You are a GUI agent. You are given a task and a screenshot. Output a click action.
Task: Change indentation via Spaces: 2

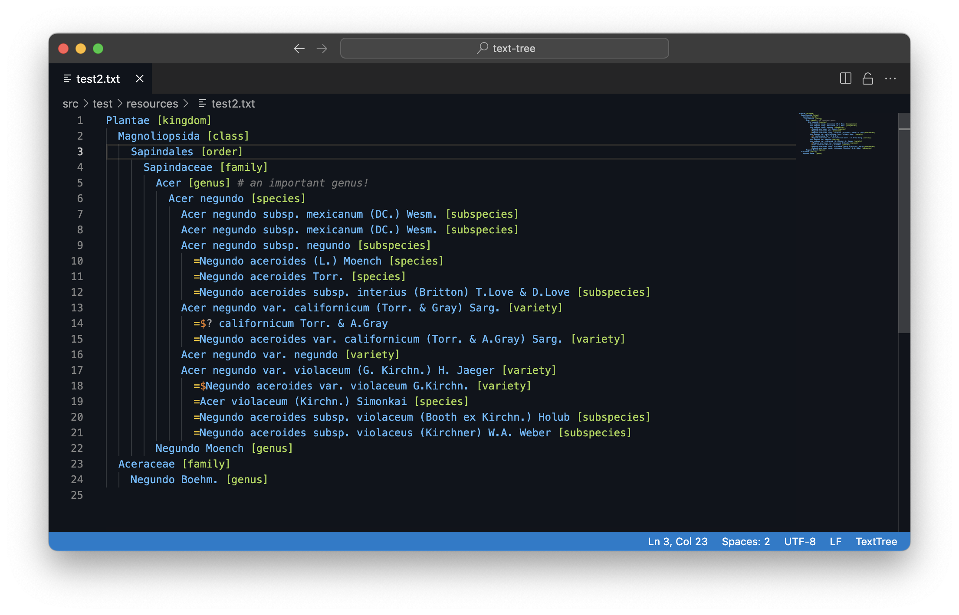(746, 541)
